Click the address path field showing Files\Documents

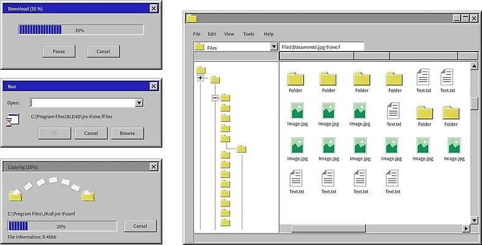(x=322, y=47)
